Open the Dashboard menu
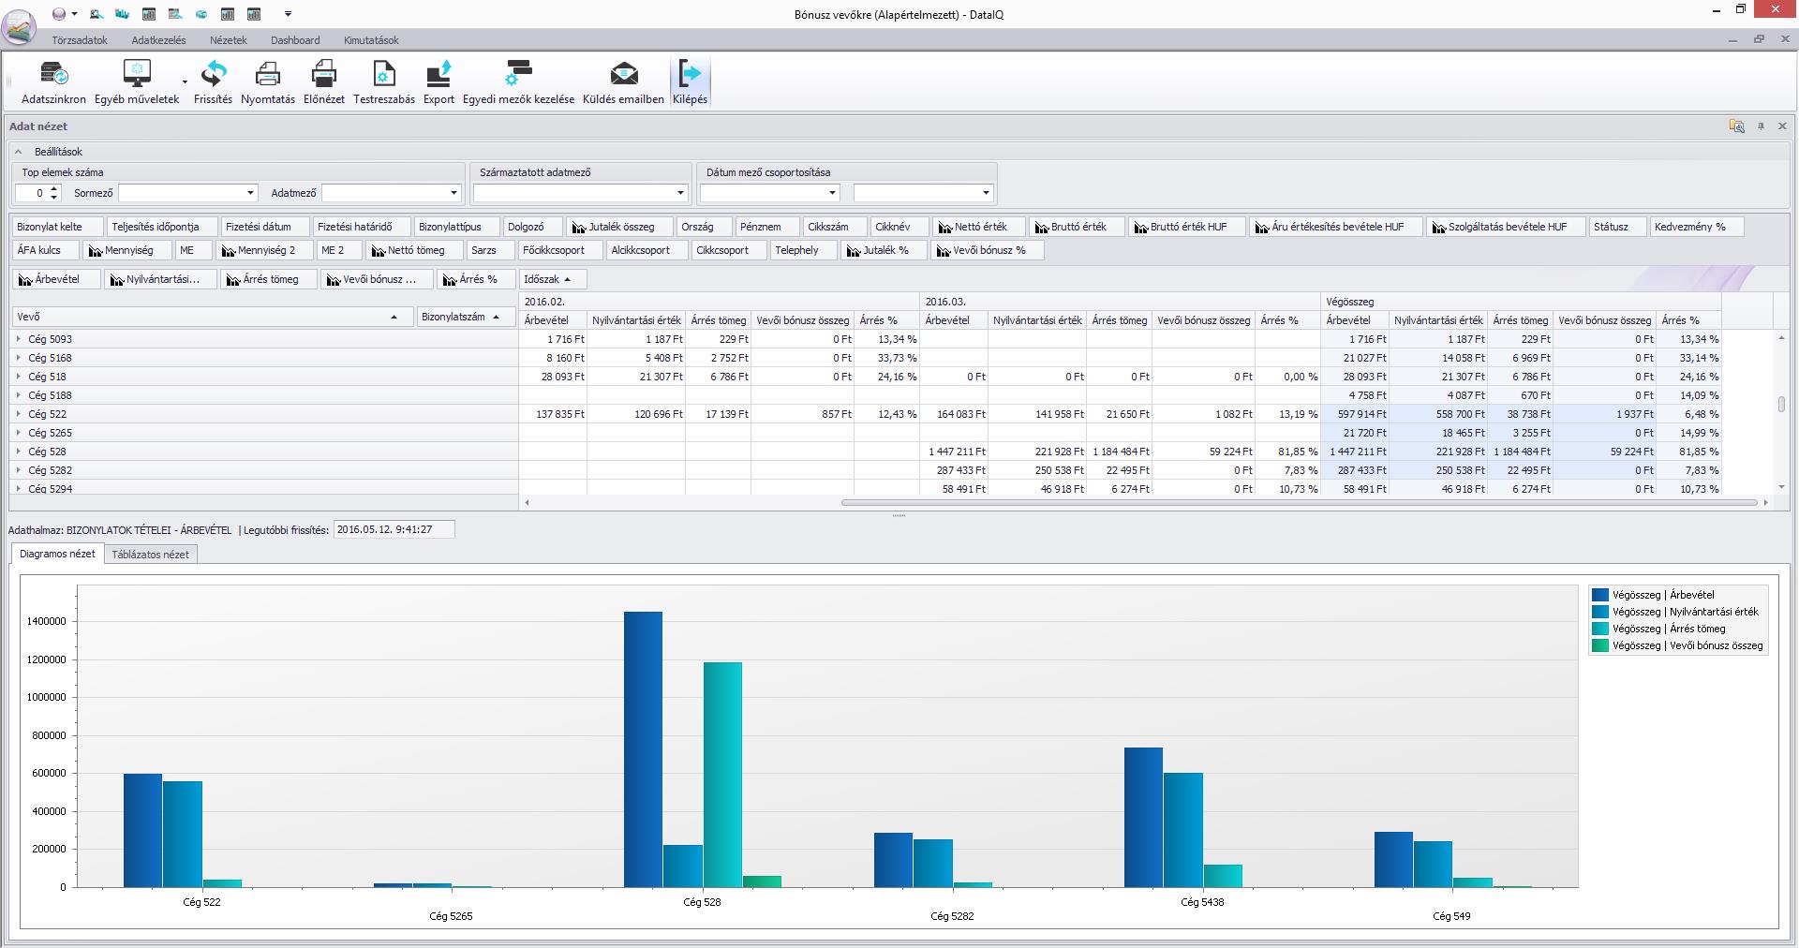The image size is (1799, 948). tap(295, 40)
